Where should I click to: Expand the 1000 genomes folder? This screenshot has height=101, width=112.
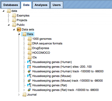tap(24, 39)
